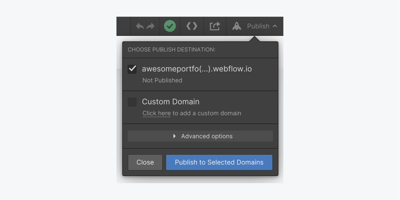Click the disclosure triangle beside Advanced options
Screen dimensions: 400x200
[x=175, y=136]
